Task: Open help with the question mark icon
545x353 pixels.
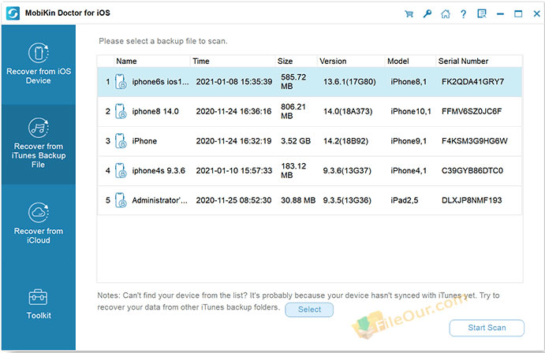Action: [x=463, y=14]
